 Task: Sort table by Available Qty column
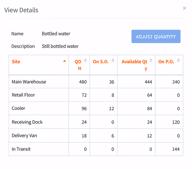(151, 61)
